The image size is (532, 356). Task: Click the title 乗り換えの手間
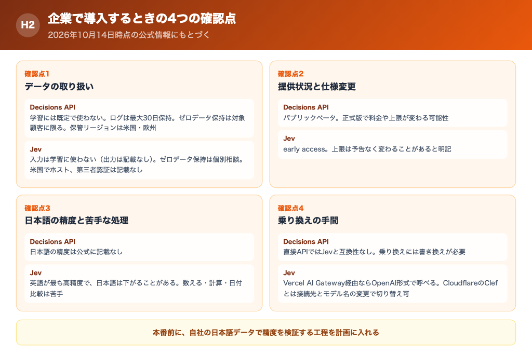point(308,221)
